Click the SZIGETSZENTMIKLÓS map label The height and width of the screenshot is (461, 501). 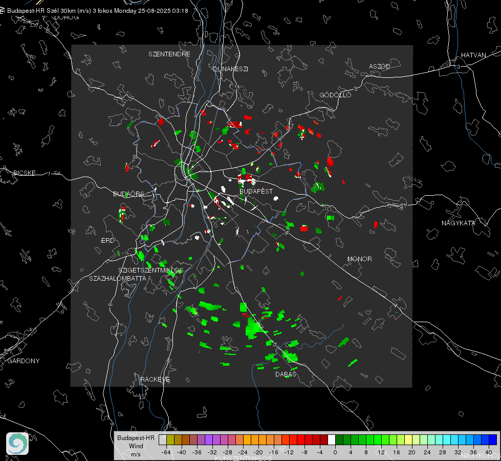coord(151,270)
